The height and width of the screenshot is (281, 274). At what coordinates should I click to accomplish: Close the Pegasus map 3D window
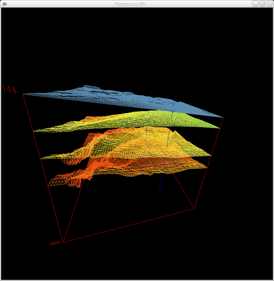pyautogui.click(x=269, y=4)
